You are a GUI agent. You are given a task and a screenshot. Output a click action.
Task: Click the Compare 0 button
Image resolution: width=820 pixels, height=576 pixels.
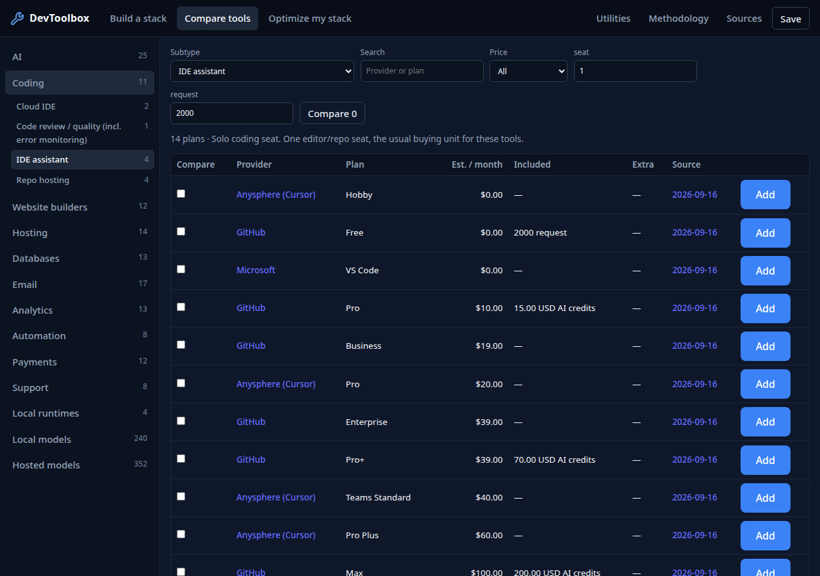332,113
